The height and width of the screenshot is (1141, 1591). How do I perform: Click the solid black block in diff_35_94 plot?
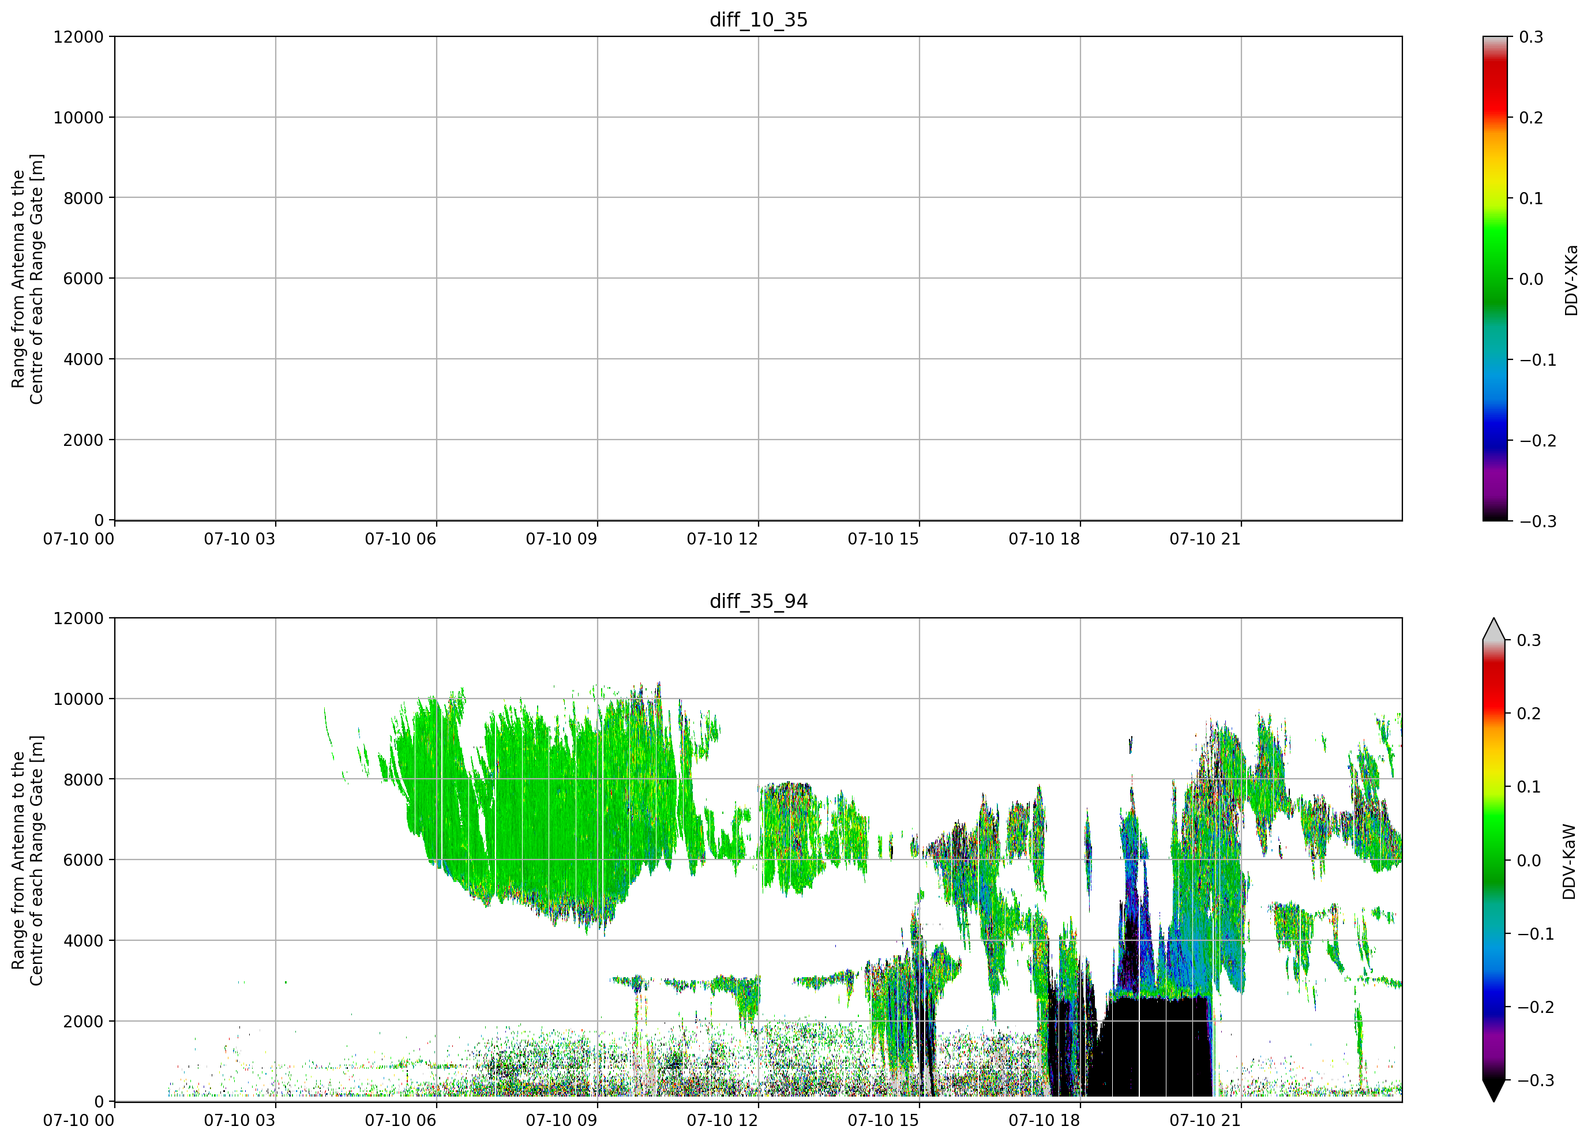click(1150, 1046)
